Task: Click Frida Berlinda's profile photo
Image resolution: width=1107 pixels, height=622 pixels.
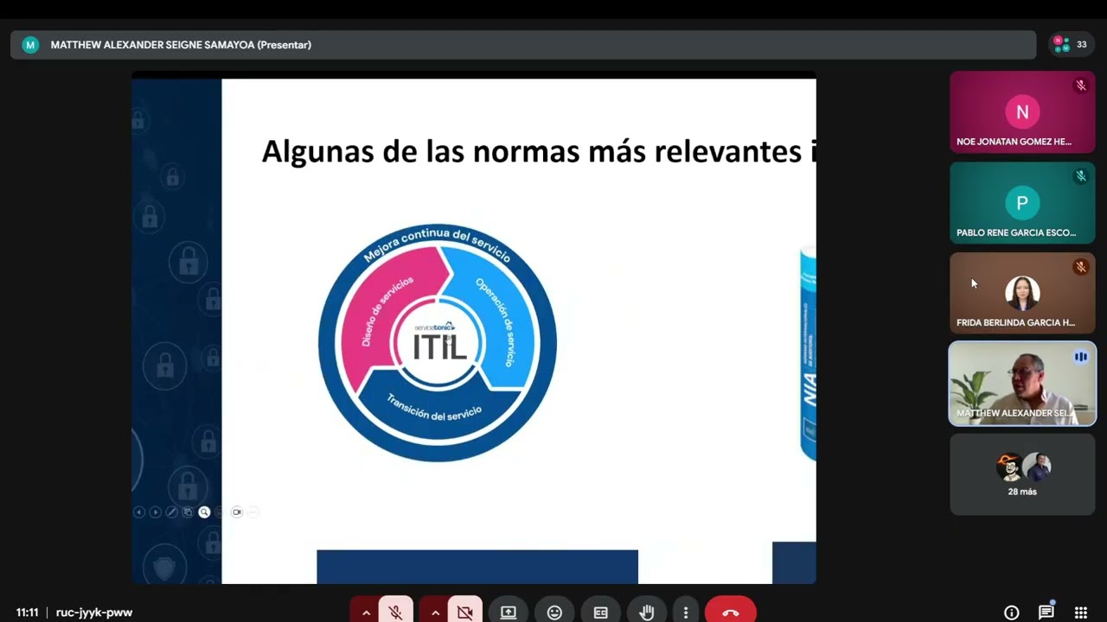Action: [x=1022, y=293]
